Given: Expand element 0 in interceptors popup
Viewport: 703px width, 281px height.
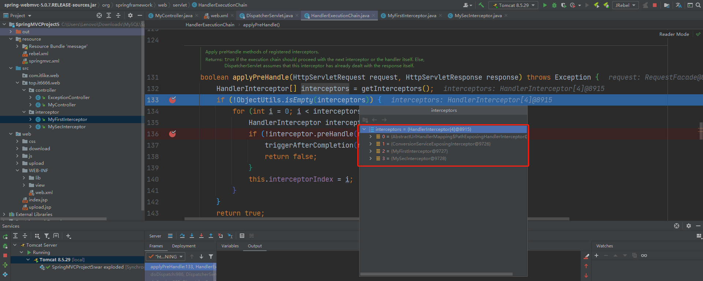Looking at the screenshot, I should pyautogui.click(x=371, y=137).
